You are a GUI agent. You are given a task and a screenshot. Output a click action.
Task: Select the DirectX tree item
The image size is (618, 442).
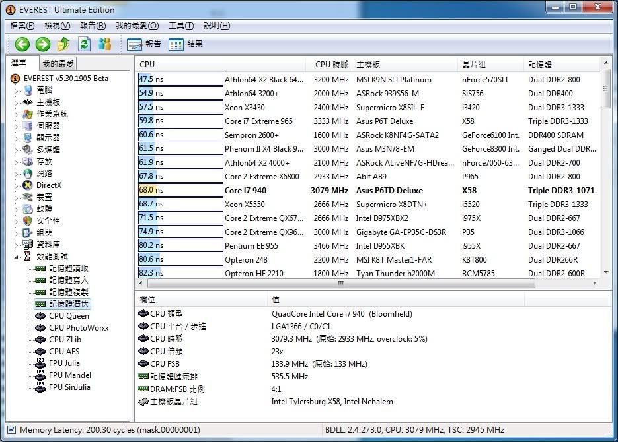coord(49,185)
